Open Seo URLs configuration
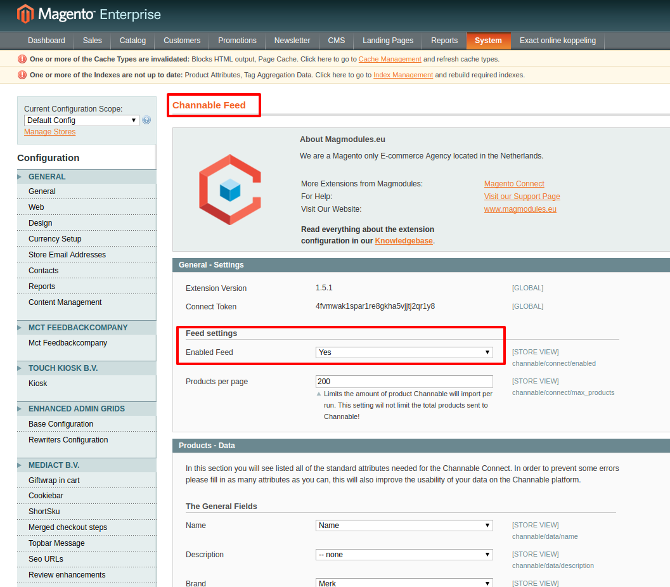This screenshot has width=670, height=587. [x=87, y=559]
